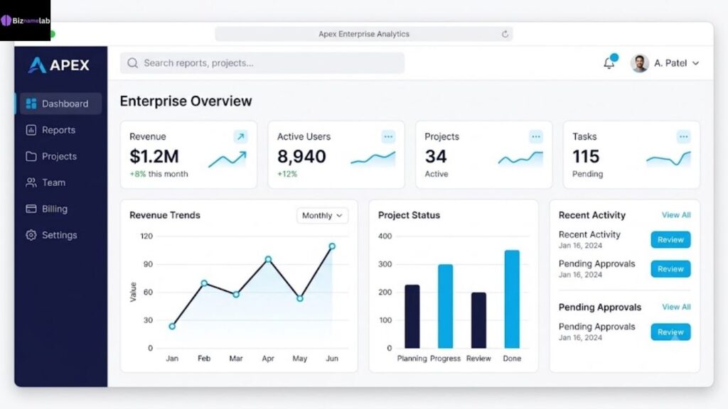The image size is (728, 409).
Task: Review the first Pending Approvals item
Action: (x=670, y=269)
